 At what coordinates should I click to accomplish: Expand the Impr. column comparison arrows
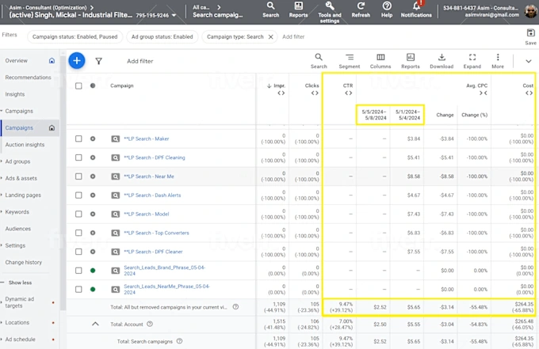(x=281, y=93)
